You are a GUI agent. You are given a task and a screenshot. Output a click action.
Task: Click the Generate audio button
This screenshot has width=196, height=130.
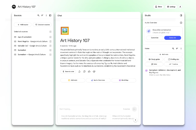pos(172,38)
